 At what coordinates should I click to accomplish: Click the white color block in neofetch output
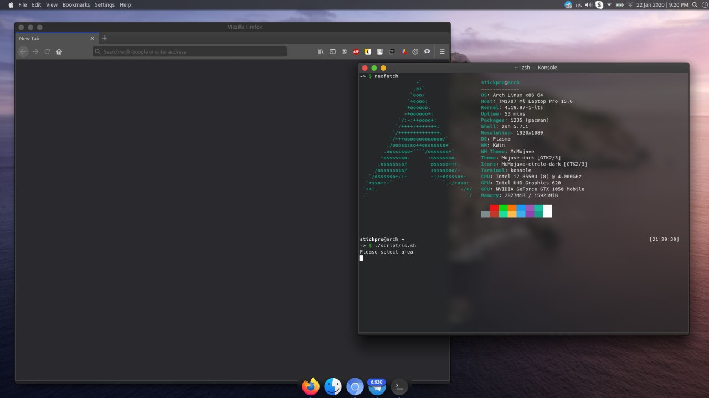pyautogui.click(x=547, y=211)
